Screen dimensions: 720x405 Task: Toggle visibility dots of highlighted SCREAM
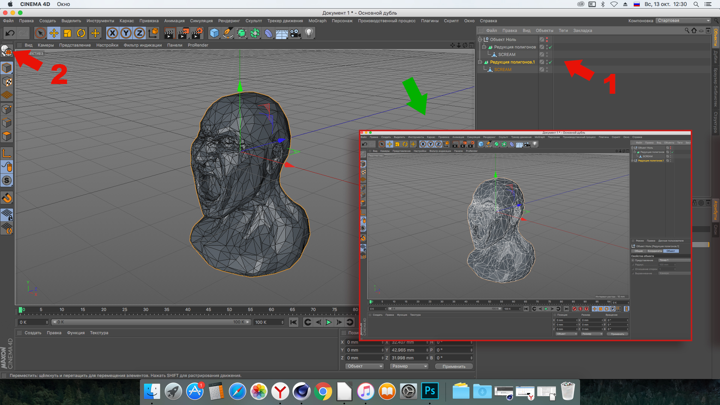tap(547, 69)
